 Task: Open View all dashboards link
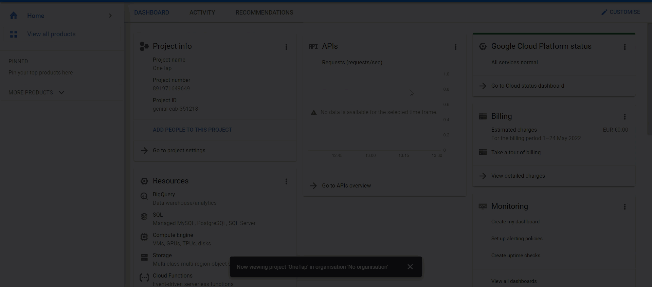[514, 281]
